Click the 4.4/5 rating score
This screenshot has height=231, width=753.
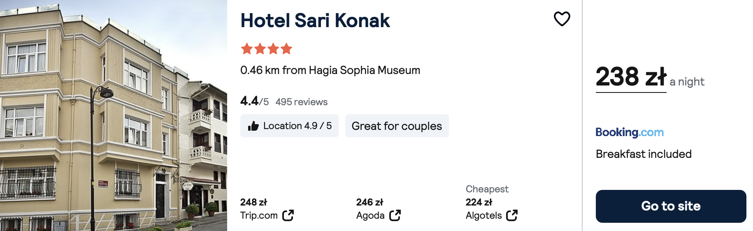pos(254,101)
